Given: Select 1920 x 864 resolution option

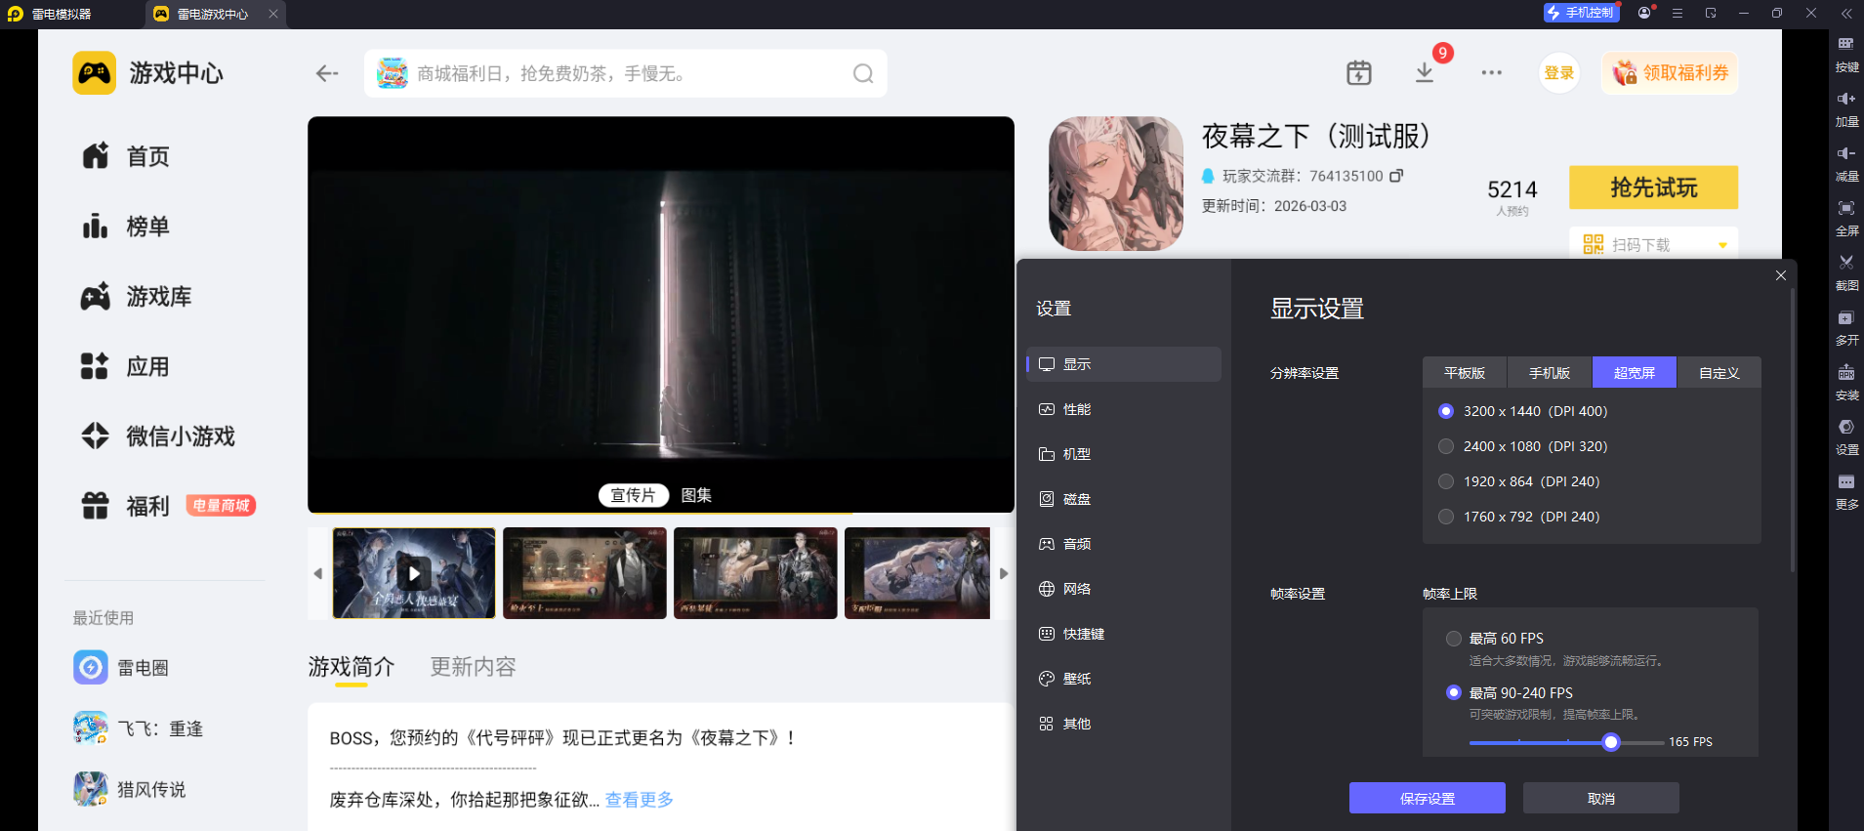Looking at the screenshot, I should (x=1446, y=481).
